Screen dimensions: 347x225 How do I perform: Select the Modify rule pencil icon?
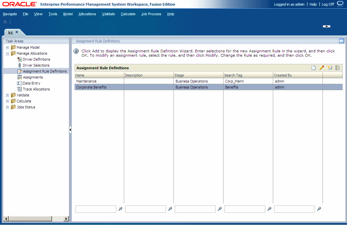click(322, 68)
